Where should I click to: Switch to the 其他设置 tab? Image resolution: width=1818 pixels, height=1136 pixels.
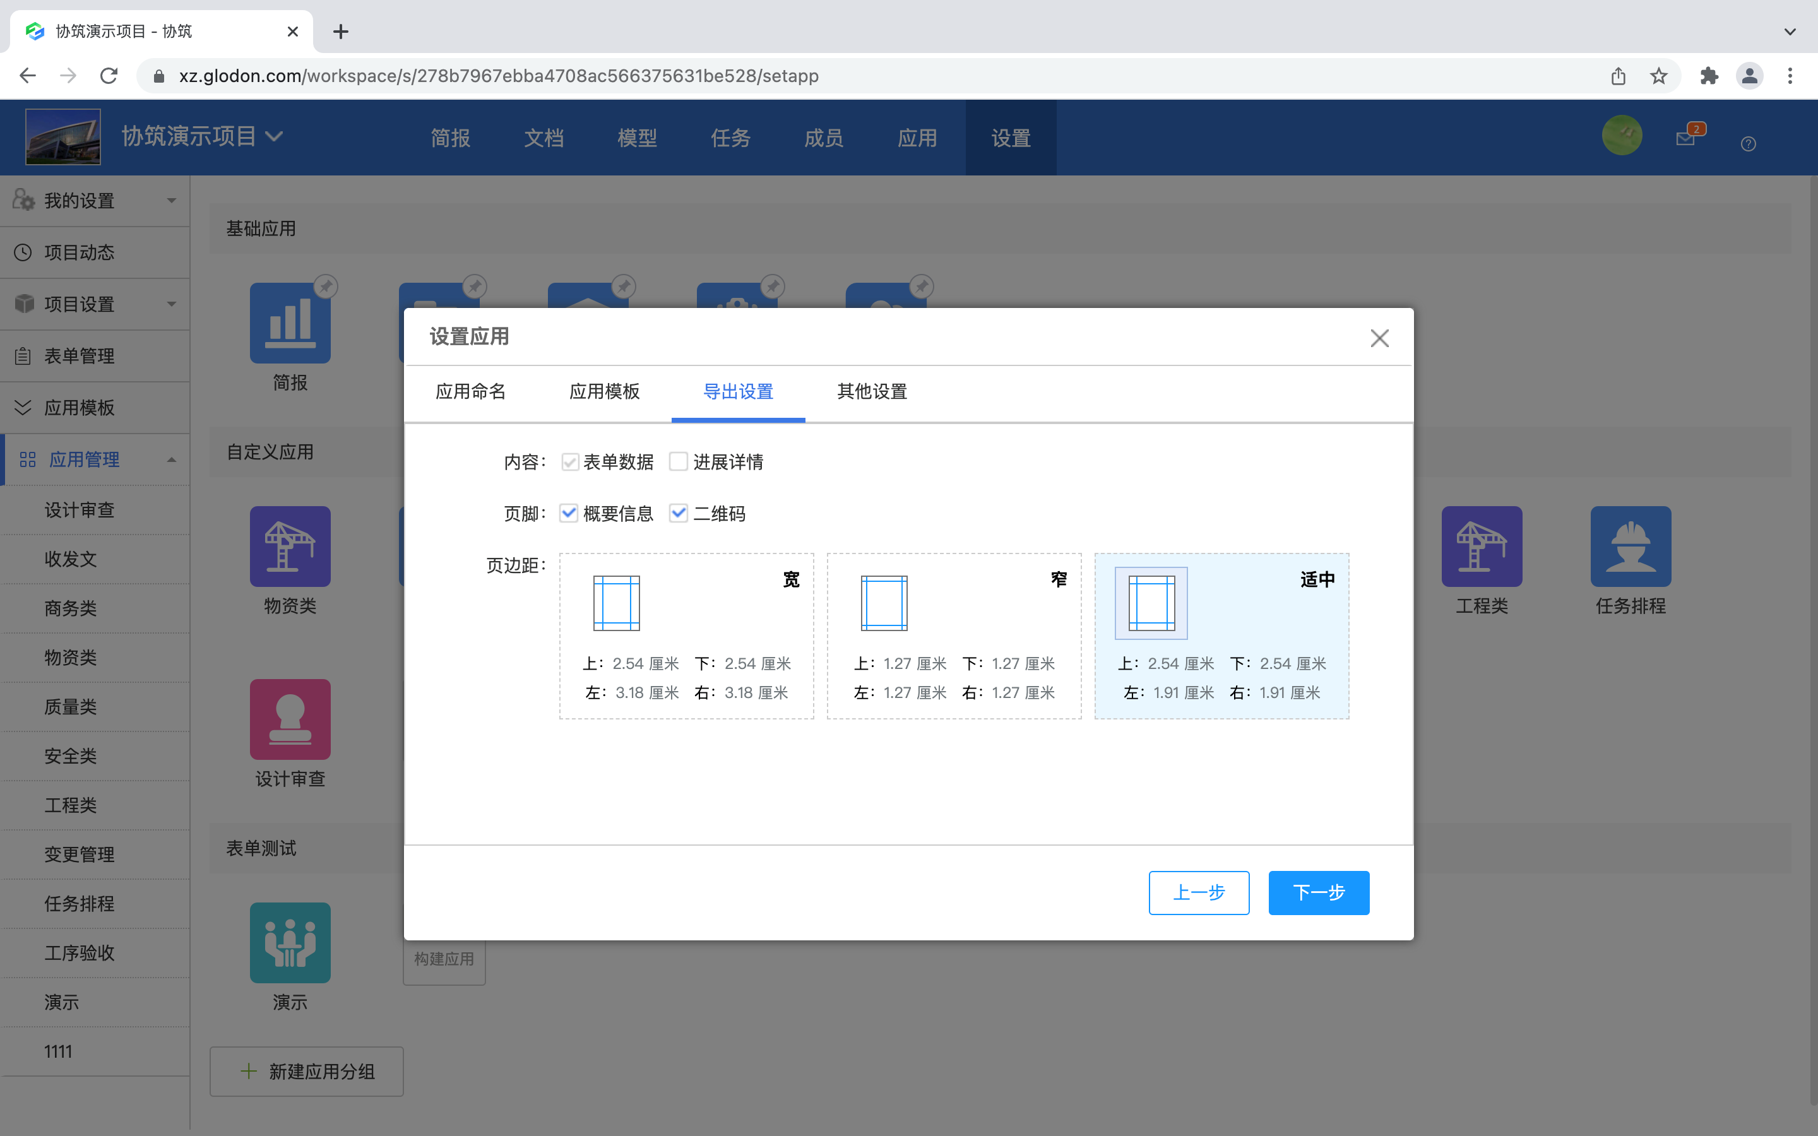point(870,391)
